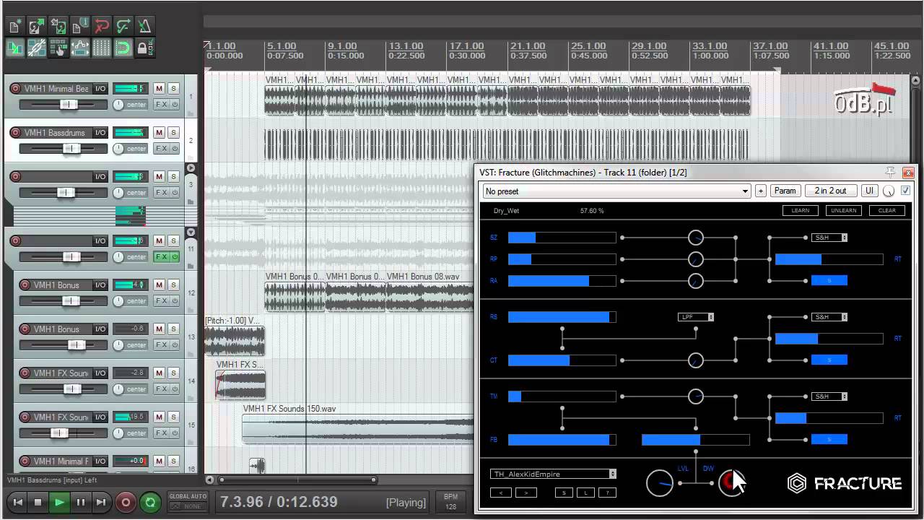The width and height of the screenshot is (924, 520).
Task: Click the RA blue slider bar
Action: click(562, 281)
